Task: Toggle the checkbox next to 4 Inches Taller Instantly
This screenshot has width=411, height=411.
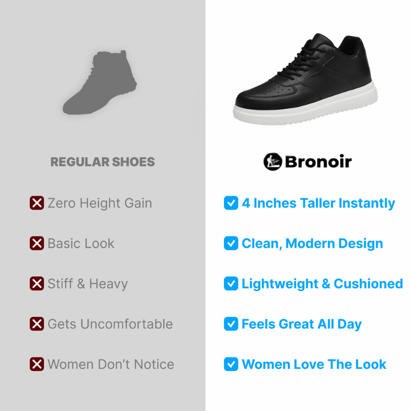Action: (x=231, y=203)
